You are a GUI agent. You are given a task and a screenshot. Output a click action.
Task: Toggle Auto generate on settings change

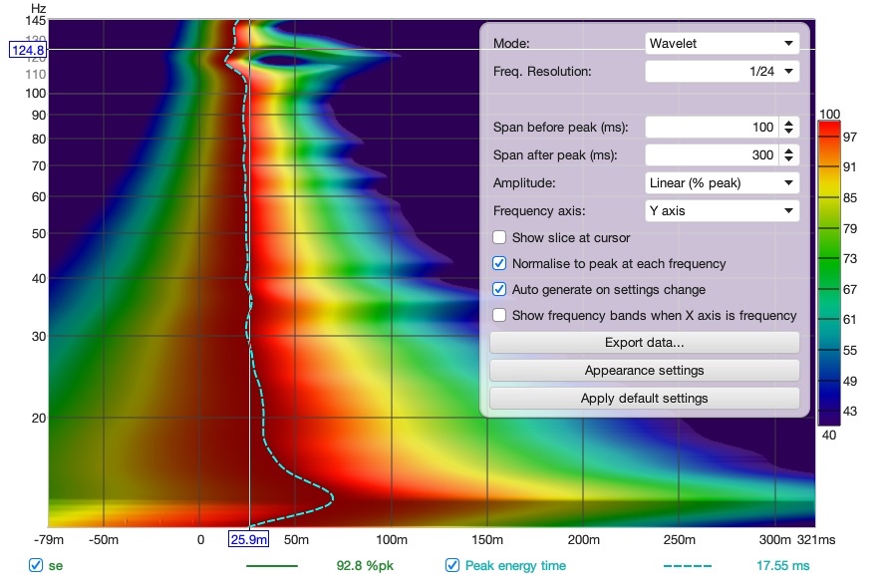(x=499, y=289)
